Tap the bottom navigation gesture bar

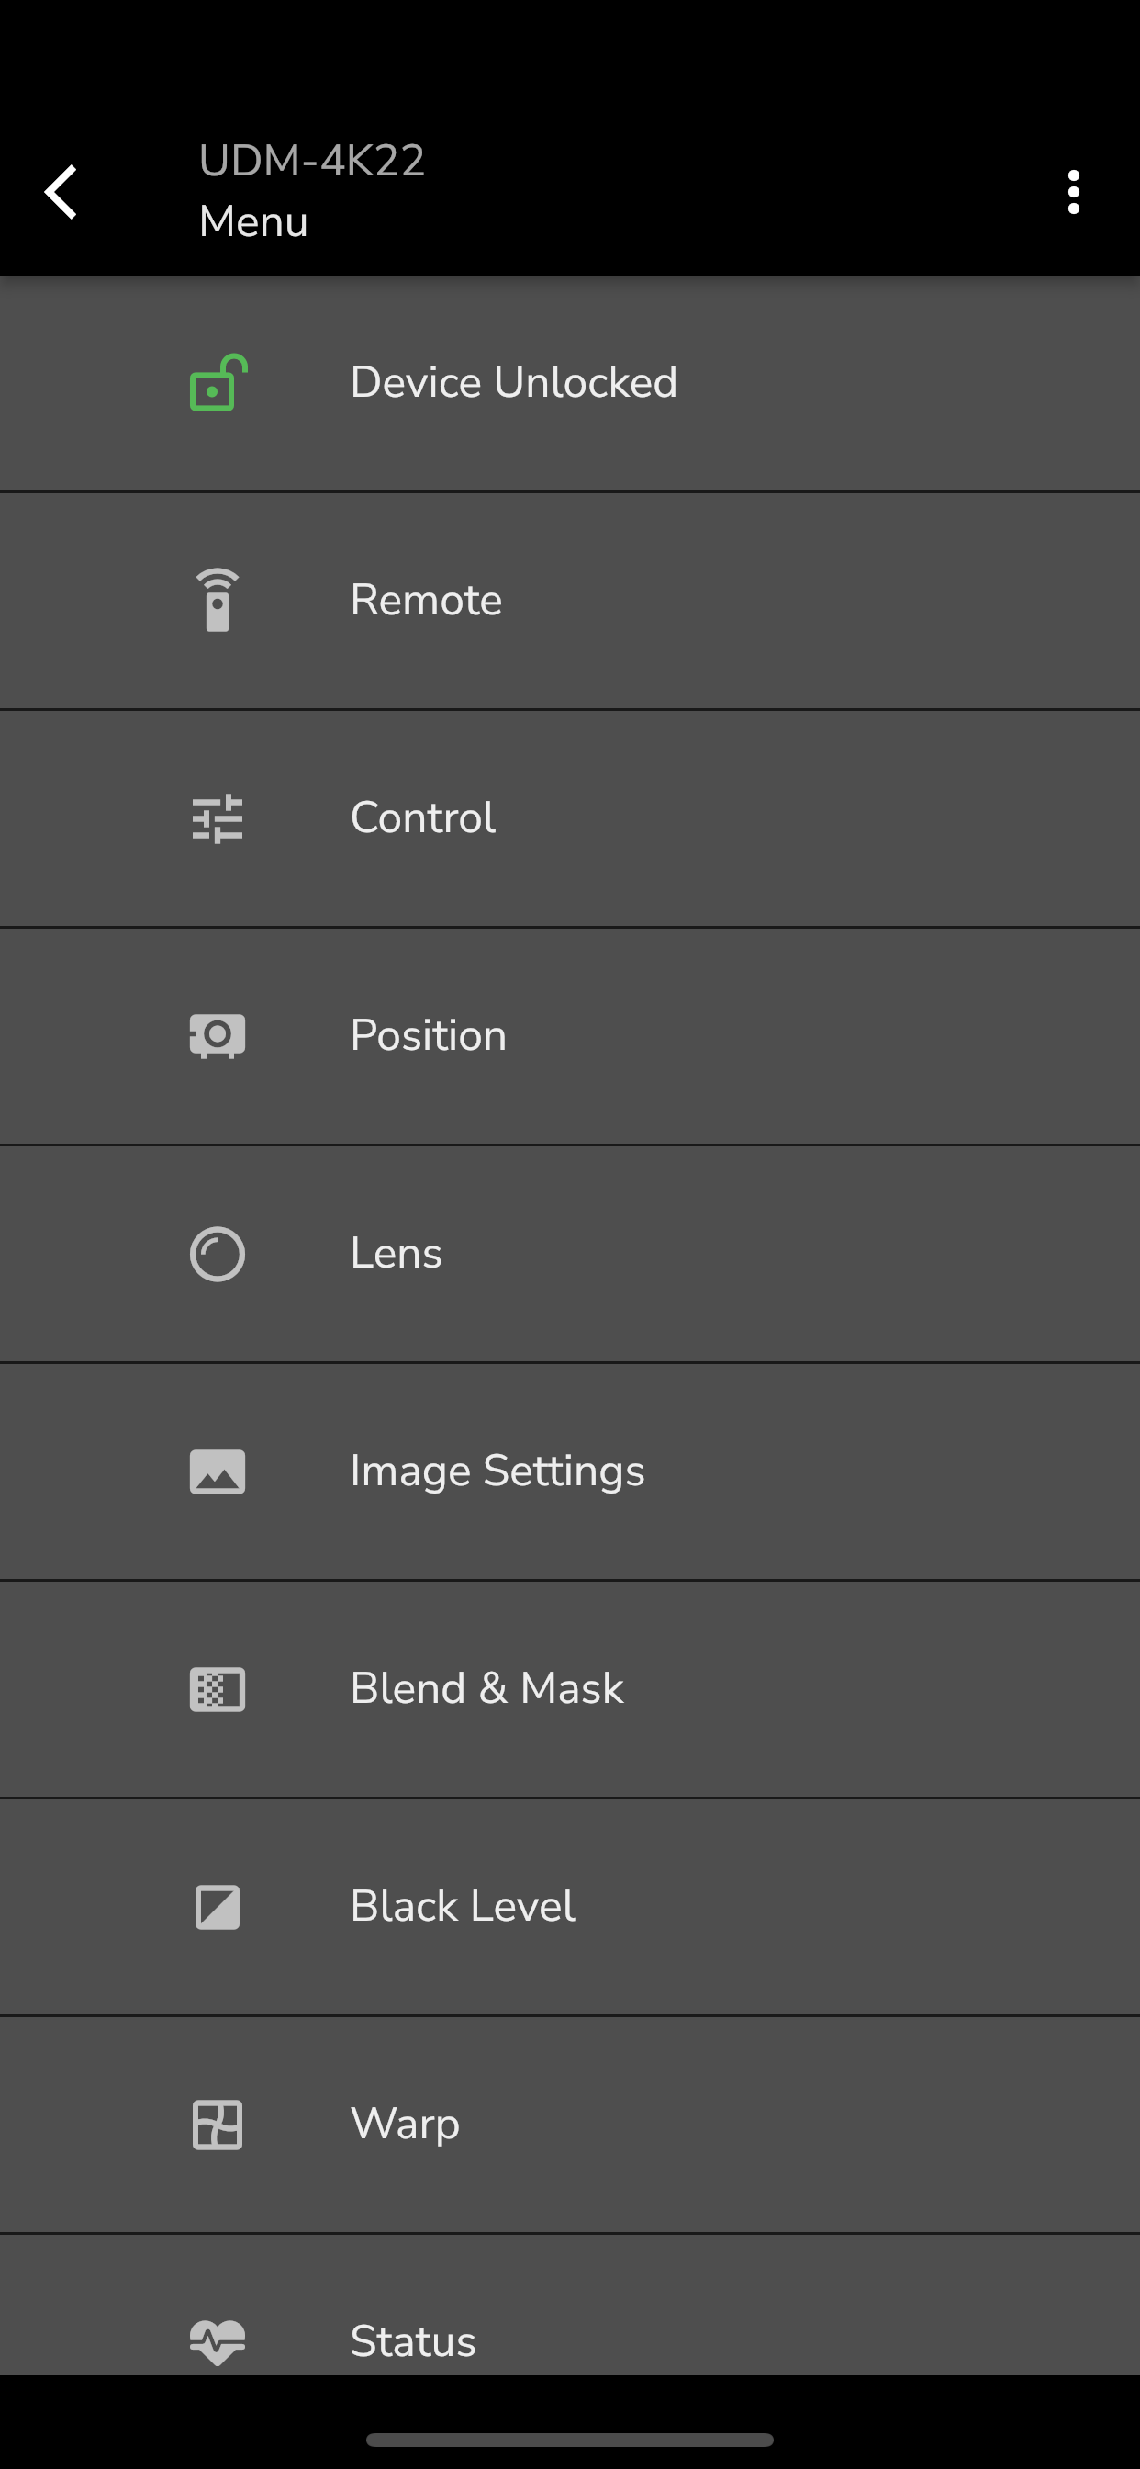coord(570,2440)
